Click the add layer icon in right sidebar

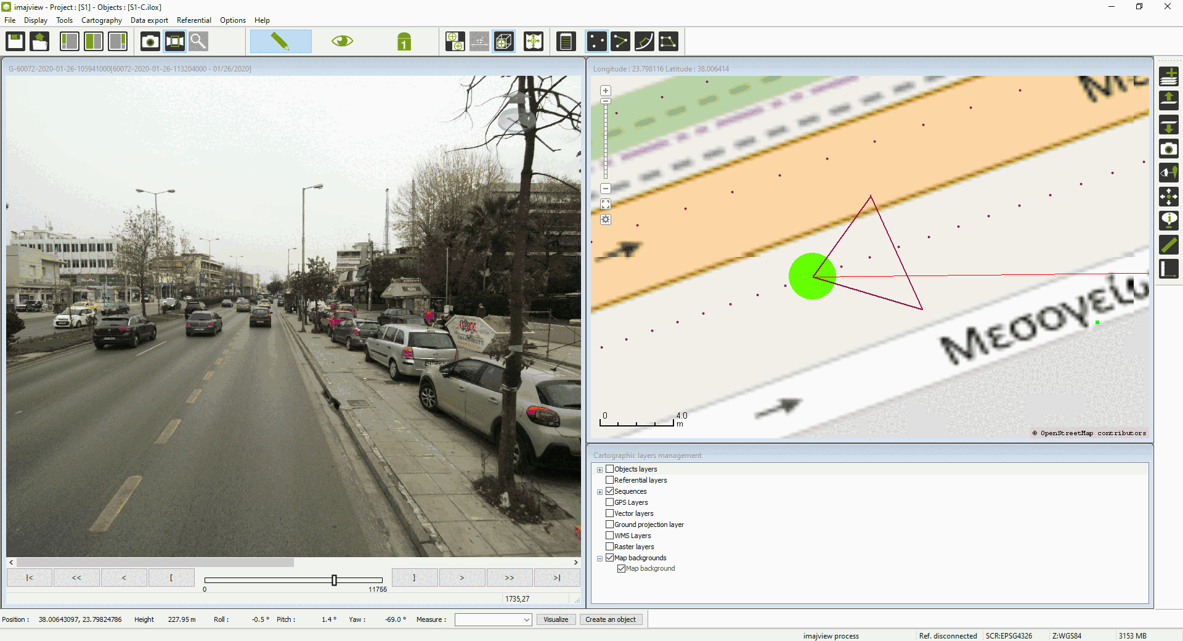click(1169, 76)
